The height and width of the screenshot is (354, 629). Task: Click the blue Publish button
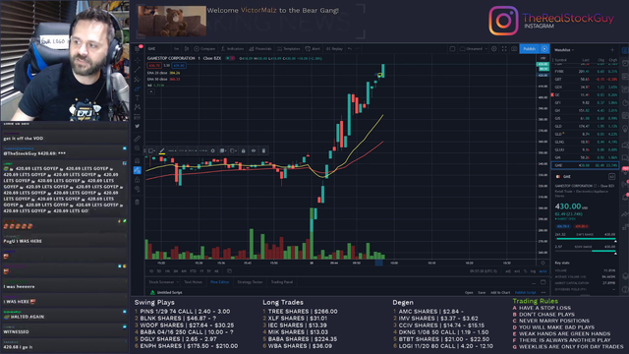click(x=530, y=48)
